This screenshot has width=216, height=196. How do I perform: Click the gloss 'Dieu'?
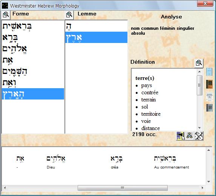point(51,167)
